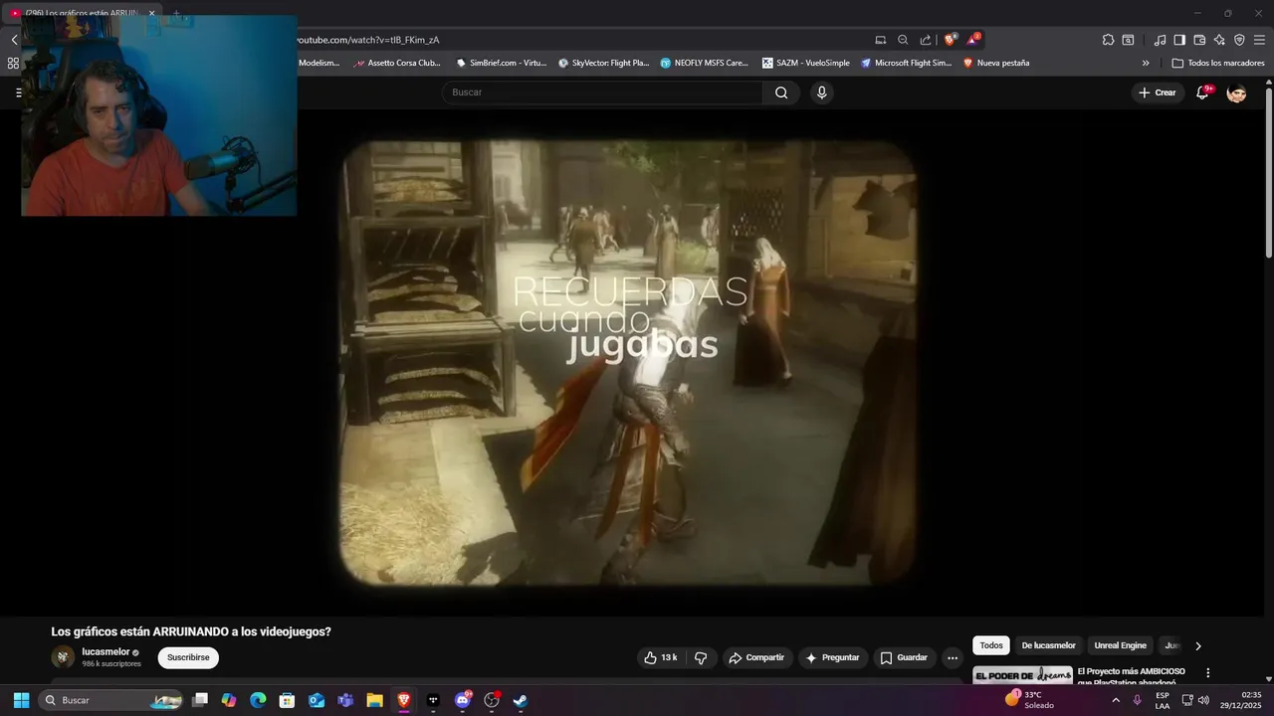
Task: Expand the system tray hidden icons chevron
Action: click(1115, 700)
